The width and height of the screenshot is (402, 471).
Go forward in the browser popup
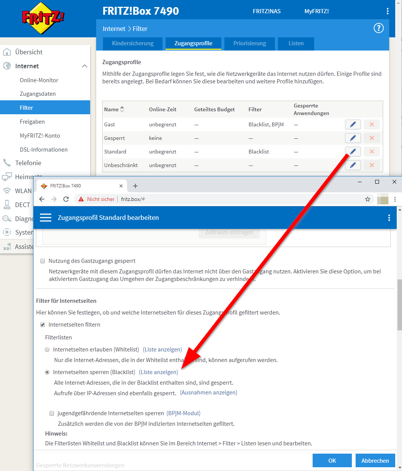54,199
